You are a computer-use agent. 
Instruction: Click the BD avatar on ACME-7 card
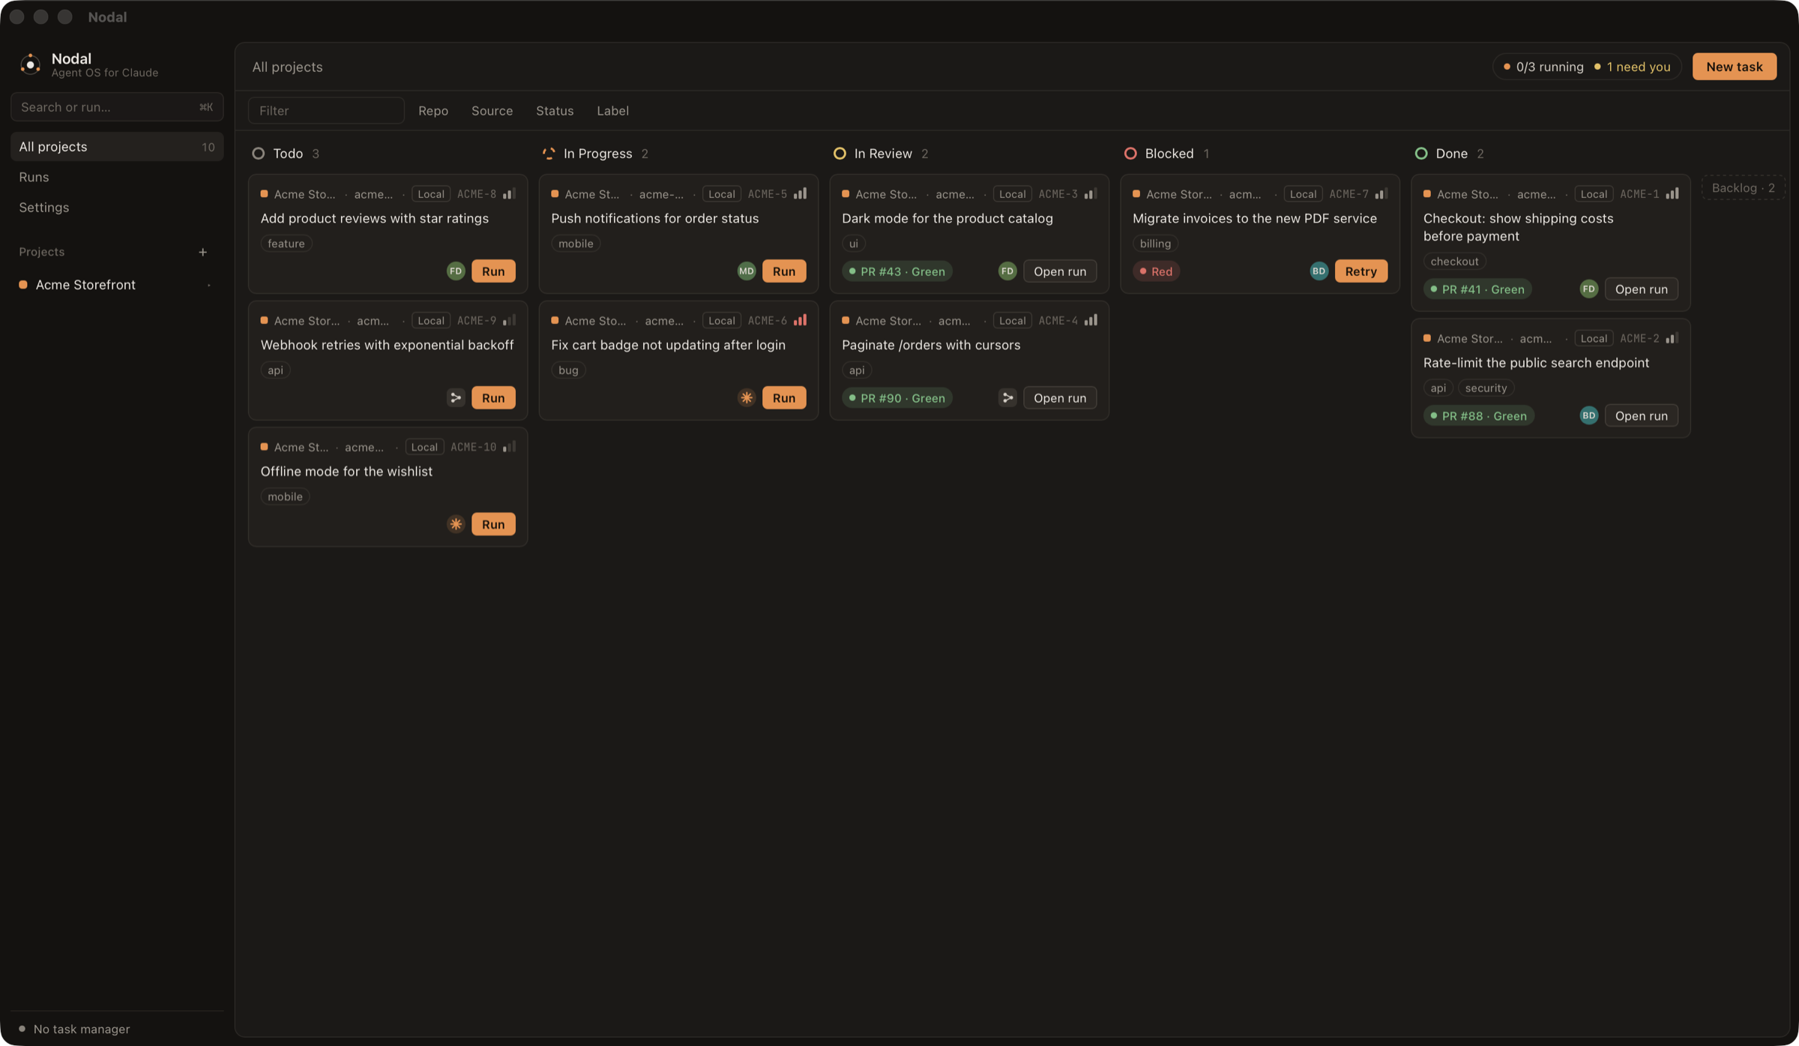click(1319, 271)
